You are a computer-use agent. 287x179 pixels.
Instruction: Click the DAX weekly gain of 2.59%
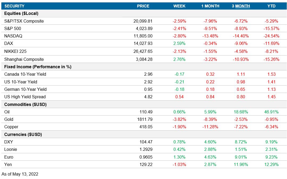(179, 44)
